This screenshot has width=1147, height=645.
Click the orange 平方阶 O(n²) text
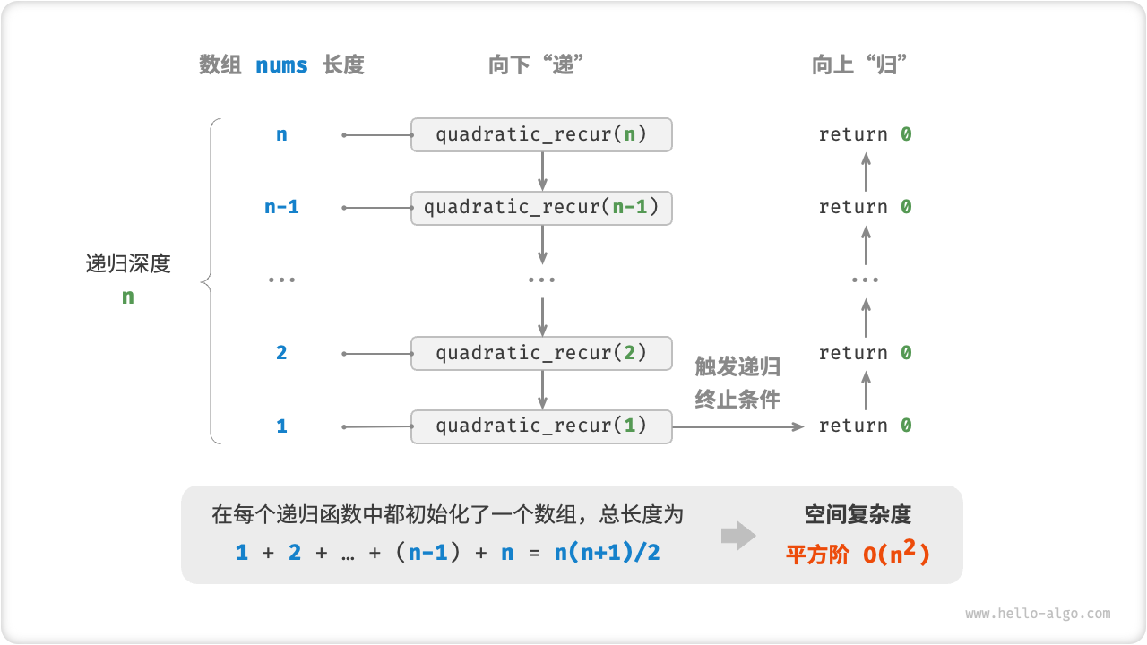(858, 555)
